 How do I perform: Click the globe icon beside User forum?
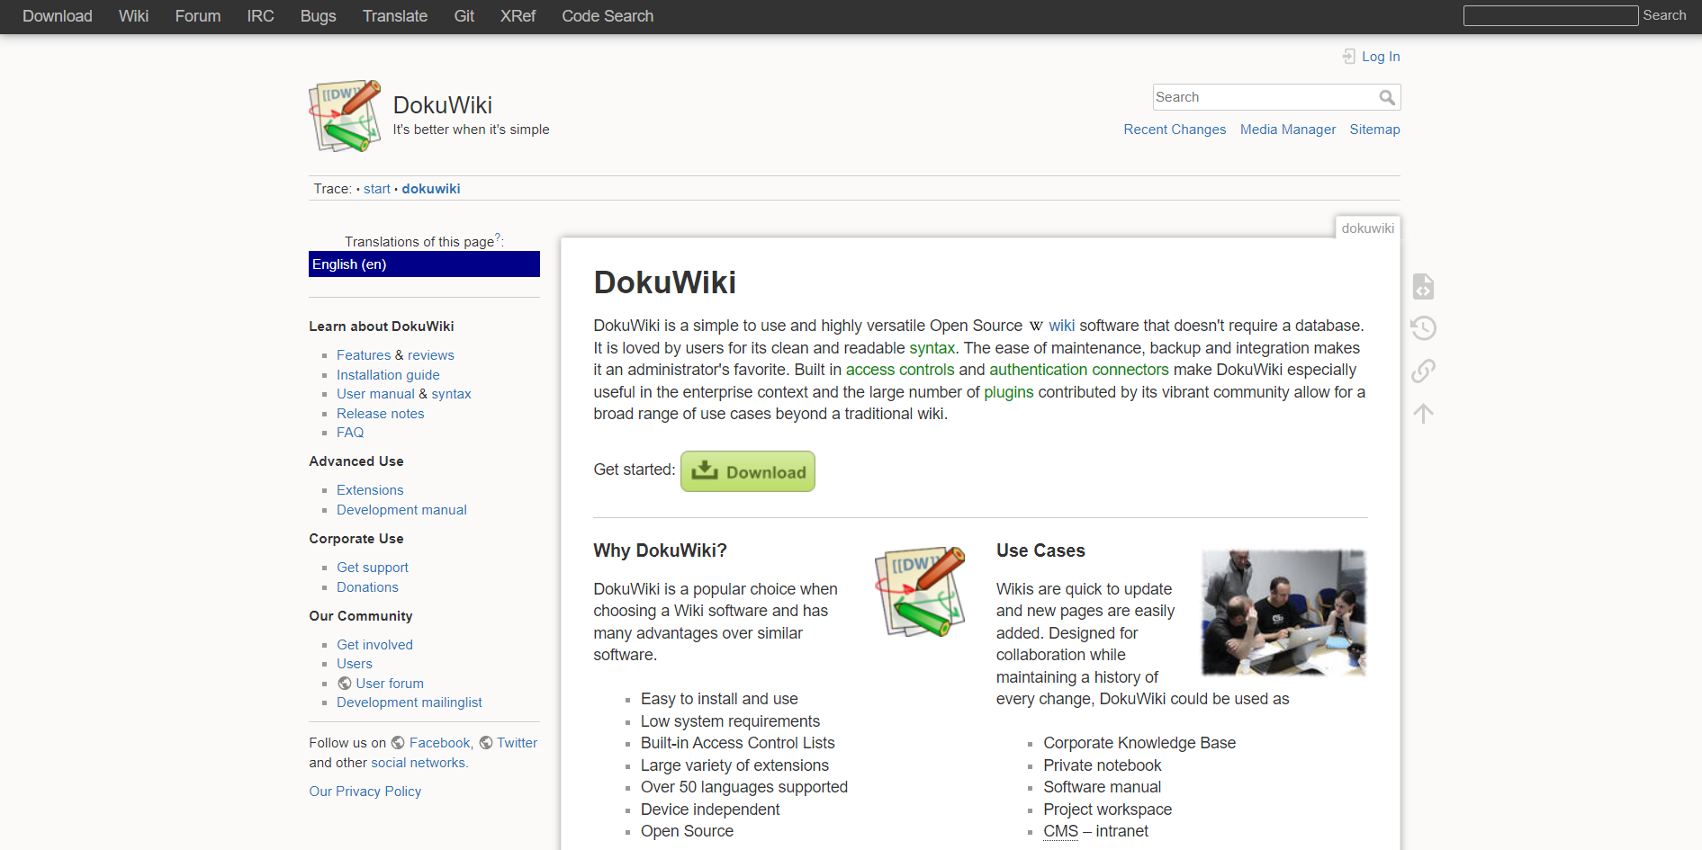tap(345, 684)
